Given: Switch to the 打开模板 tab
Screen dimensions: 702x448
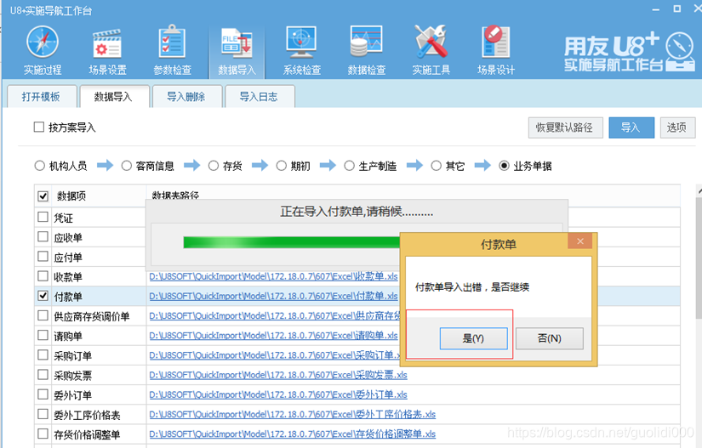Looking at the screenshot, I should [x=41, y=97].
